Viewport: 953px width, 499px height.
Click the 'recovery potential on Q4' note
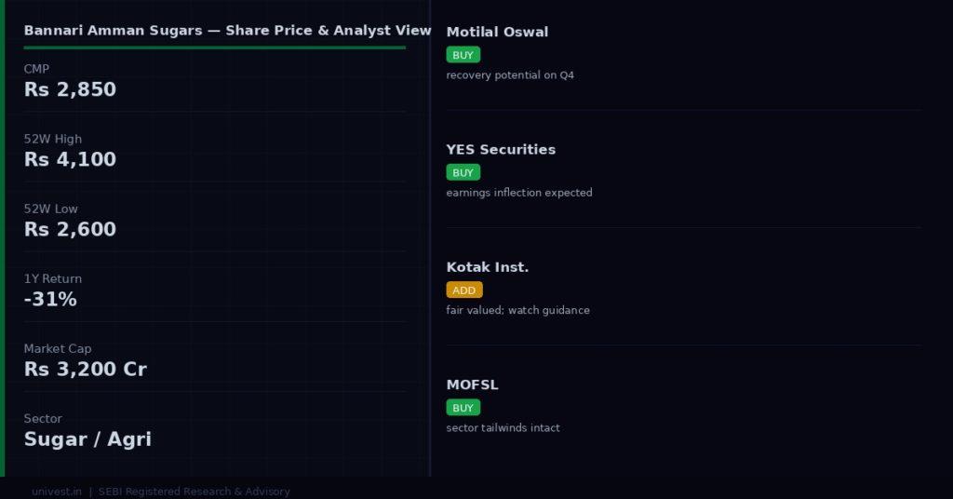510,74
